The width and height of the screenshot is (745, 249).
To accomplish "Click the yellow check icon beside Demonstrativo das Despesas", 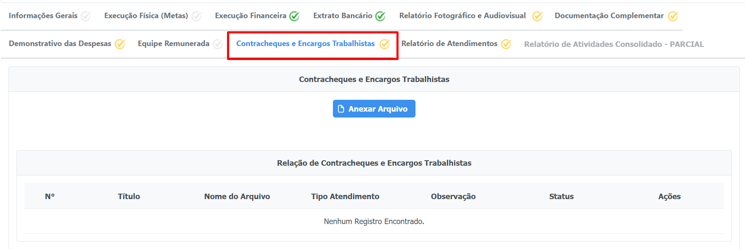I will (120, 44).
